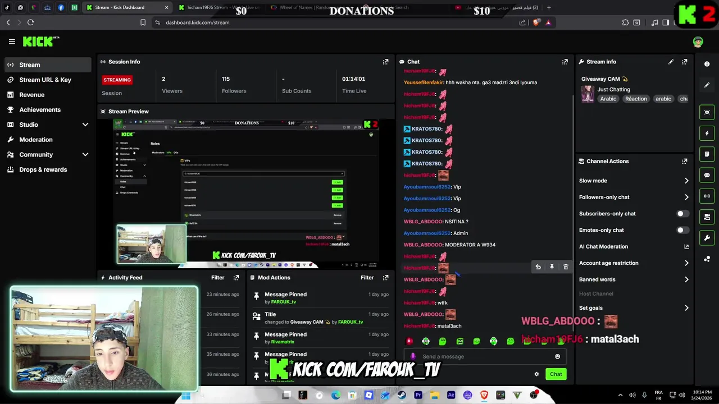Pop out the Session Info panel
Screen dimensions: 719x404
pos(385,62)
